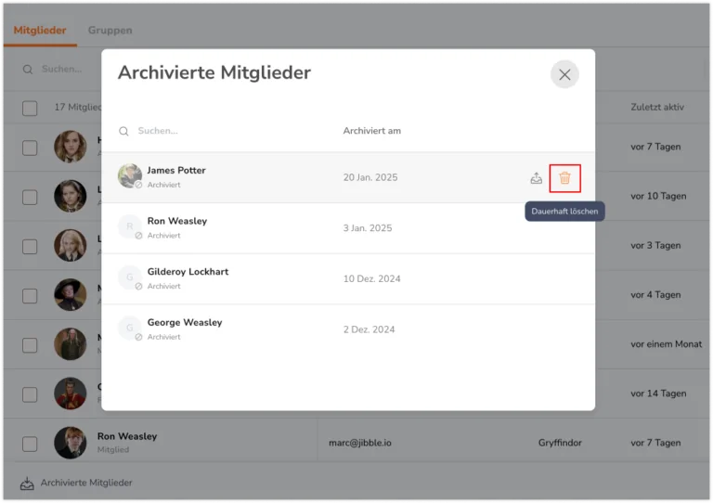Screen dimensions: 713x503
Task: Close the Archivierte Mitglieder dialog
Action: (564, 74)
